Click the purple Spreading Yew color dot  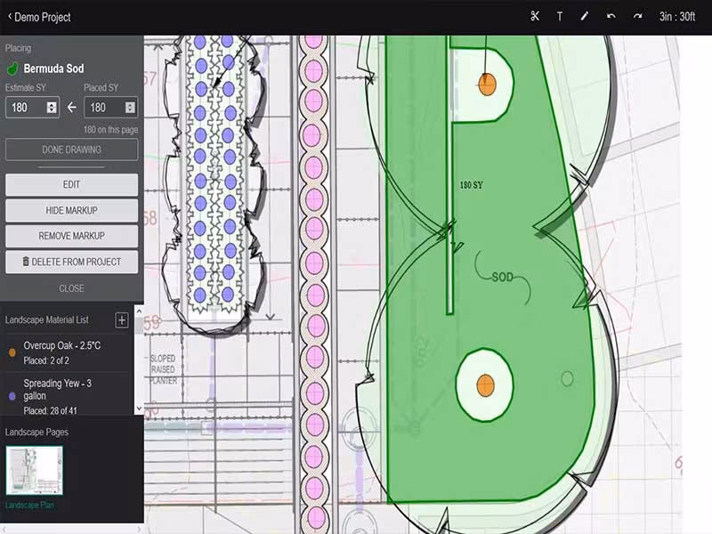pyautogui.click(x=12, y=396)
